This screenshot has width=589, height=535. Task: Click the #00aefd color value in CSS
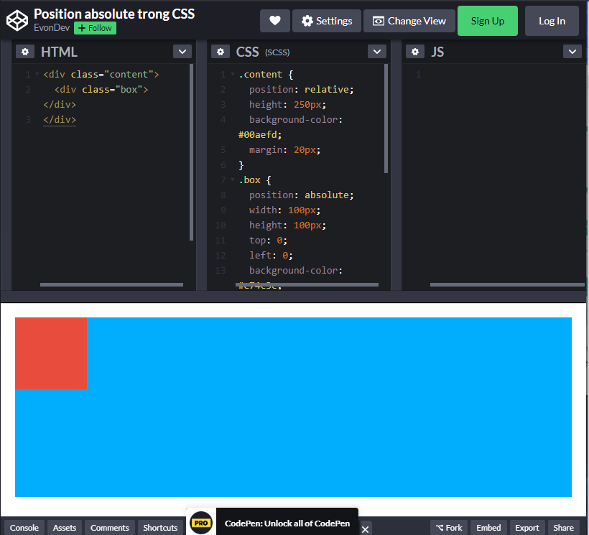tap(259, 134)
